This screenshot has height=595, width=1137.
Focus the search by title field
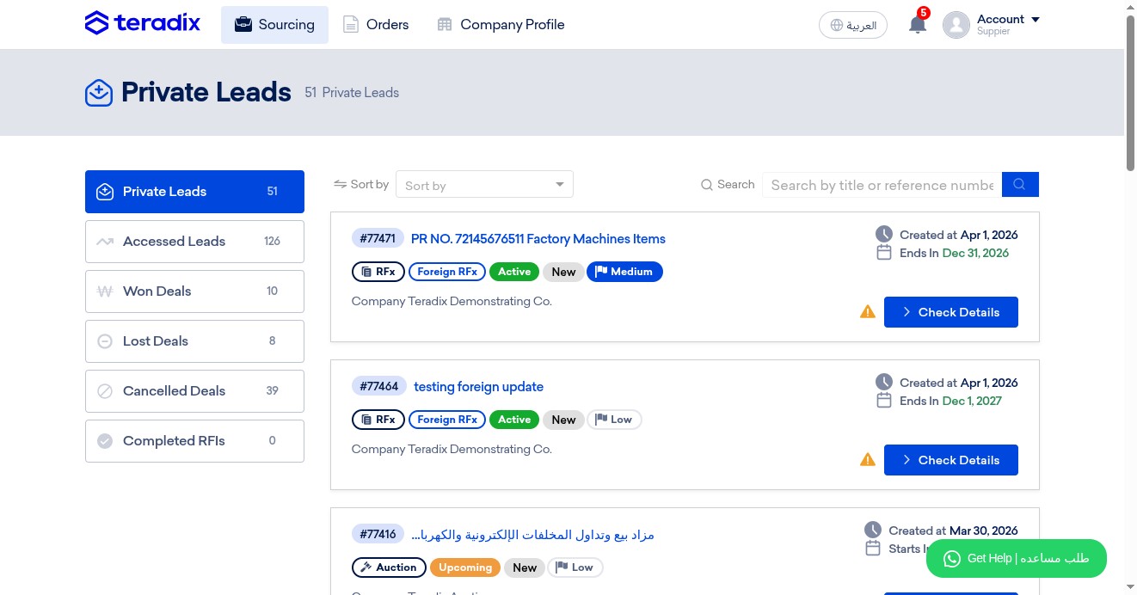882,185
